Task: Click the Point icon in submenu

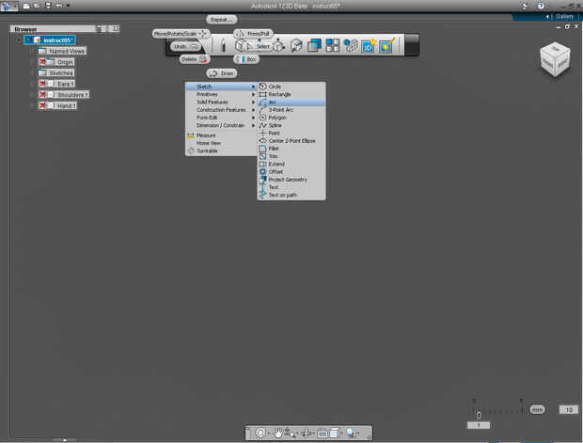Action: pyautogui.click(x=263, y=133)
